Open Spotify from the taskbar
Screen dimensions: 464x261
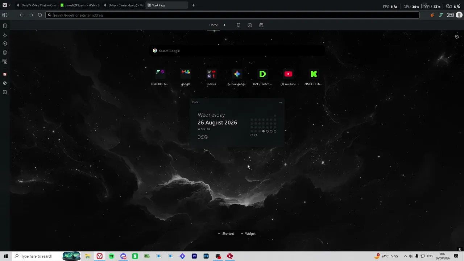click(111, 256)
